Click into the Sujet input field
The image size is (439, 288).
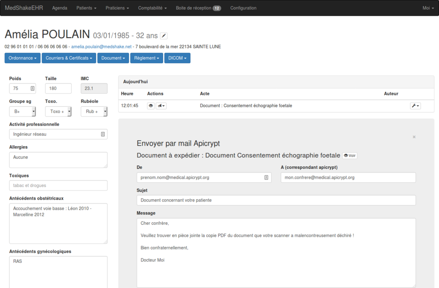coord(276,200)
